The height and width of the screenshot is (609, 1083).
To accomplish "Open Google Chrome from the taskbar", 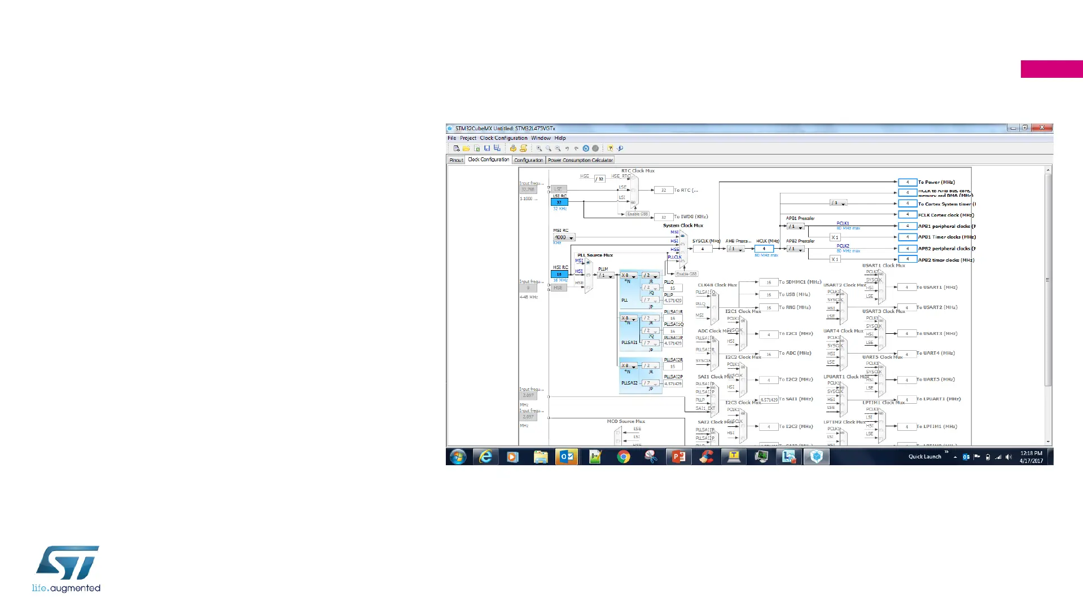I will [623, 456].
